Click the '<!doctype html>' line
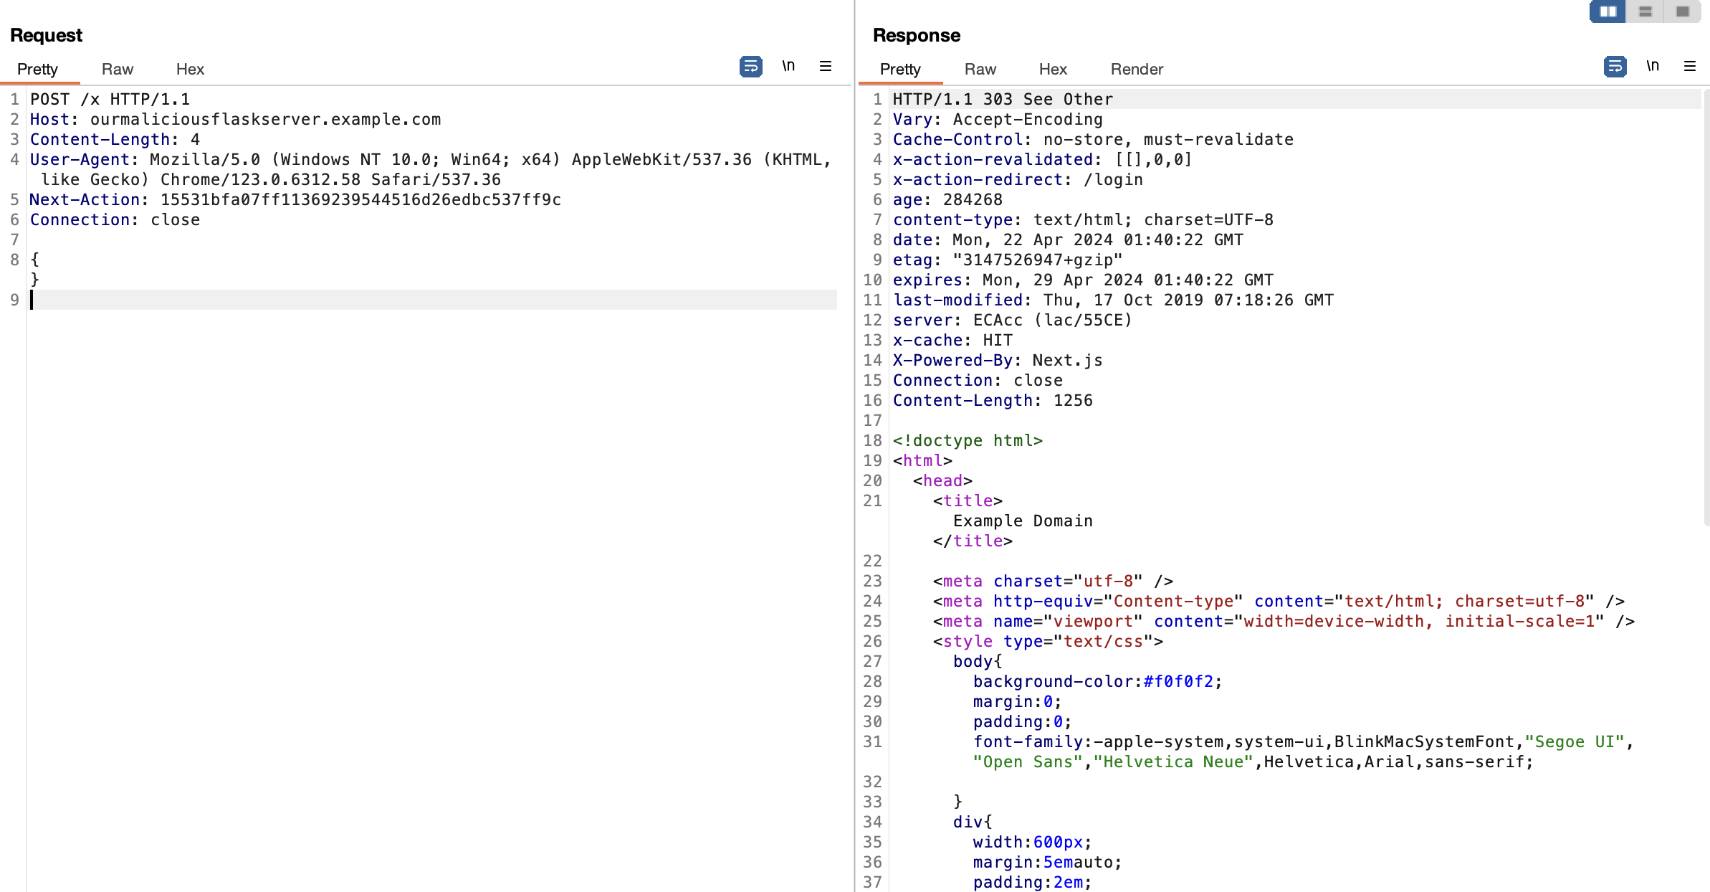This screenshot has width=1710, height=892. coord(968,440)
